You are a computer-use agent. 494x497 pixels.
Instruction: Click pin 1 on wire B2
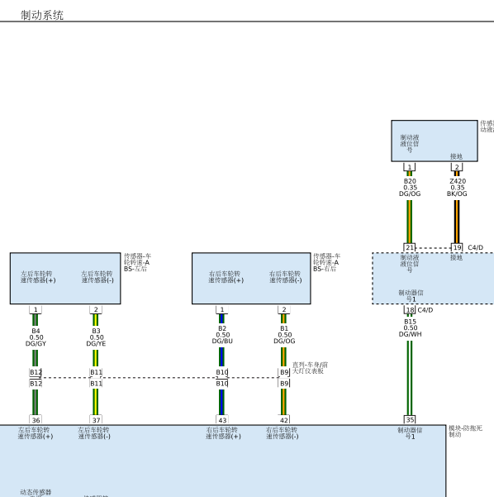click(x=222, y=309)
